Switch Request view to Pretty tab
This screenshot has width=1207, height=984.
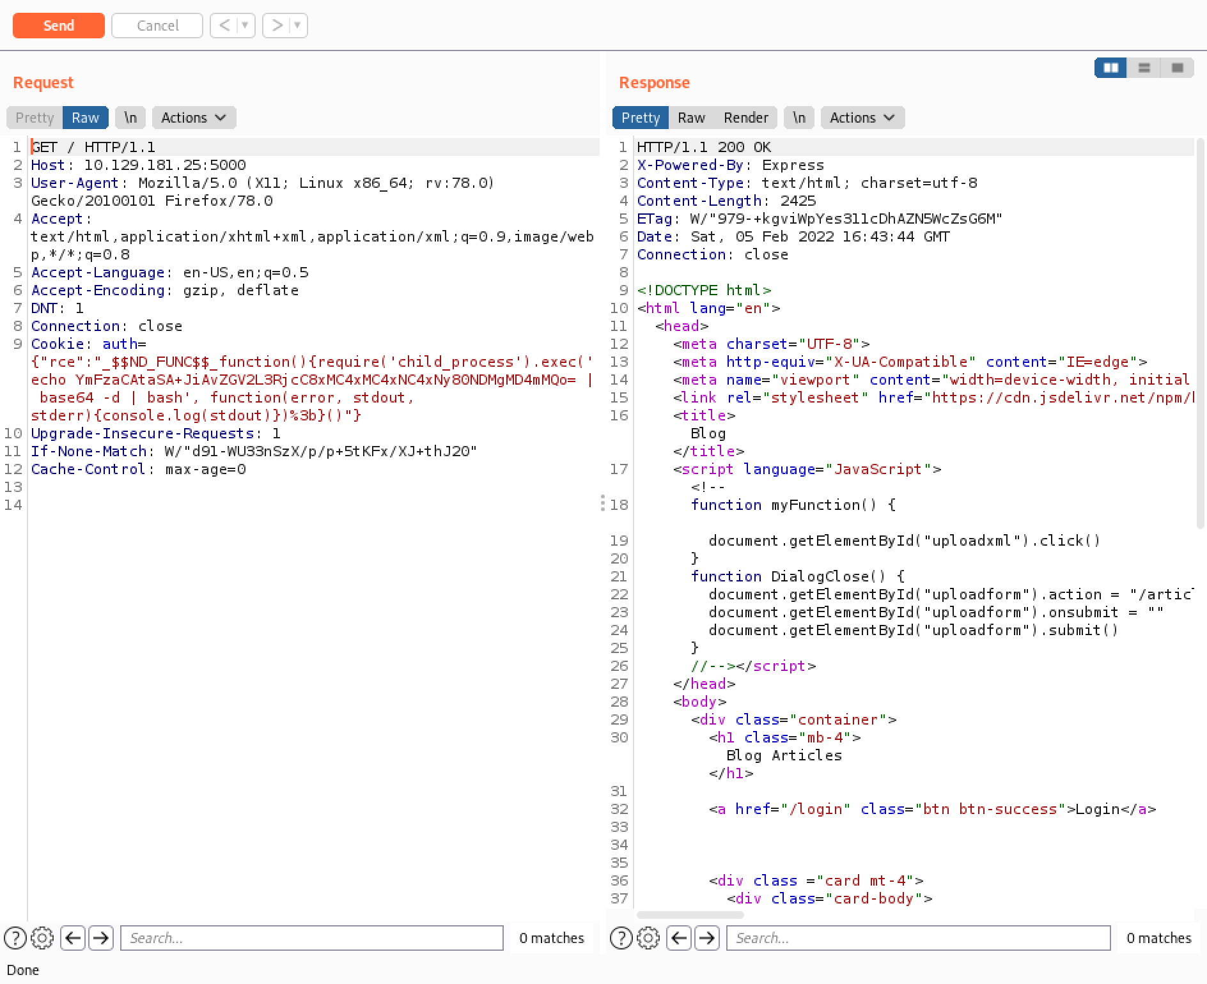(35, 118)
